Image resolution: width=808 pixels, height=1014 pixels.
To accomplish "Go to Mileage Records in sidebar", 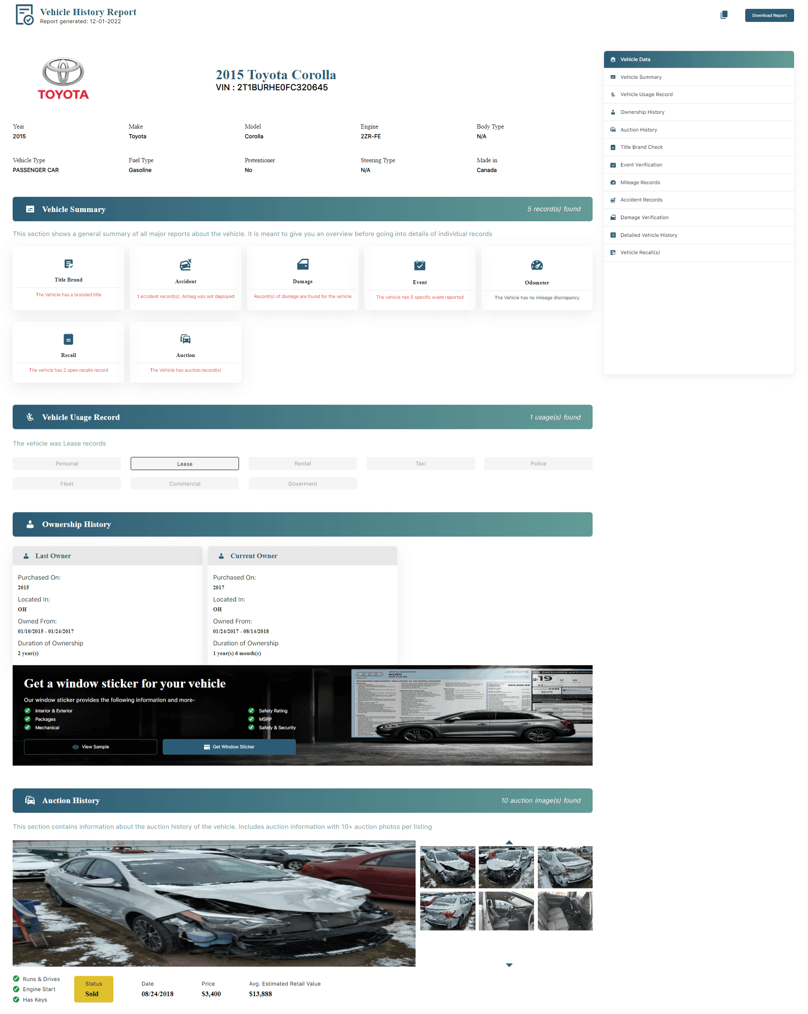I will click(640, 182).
